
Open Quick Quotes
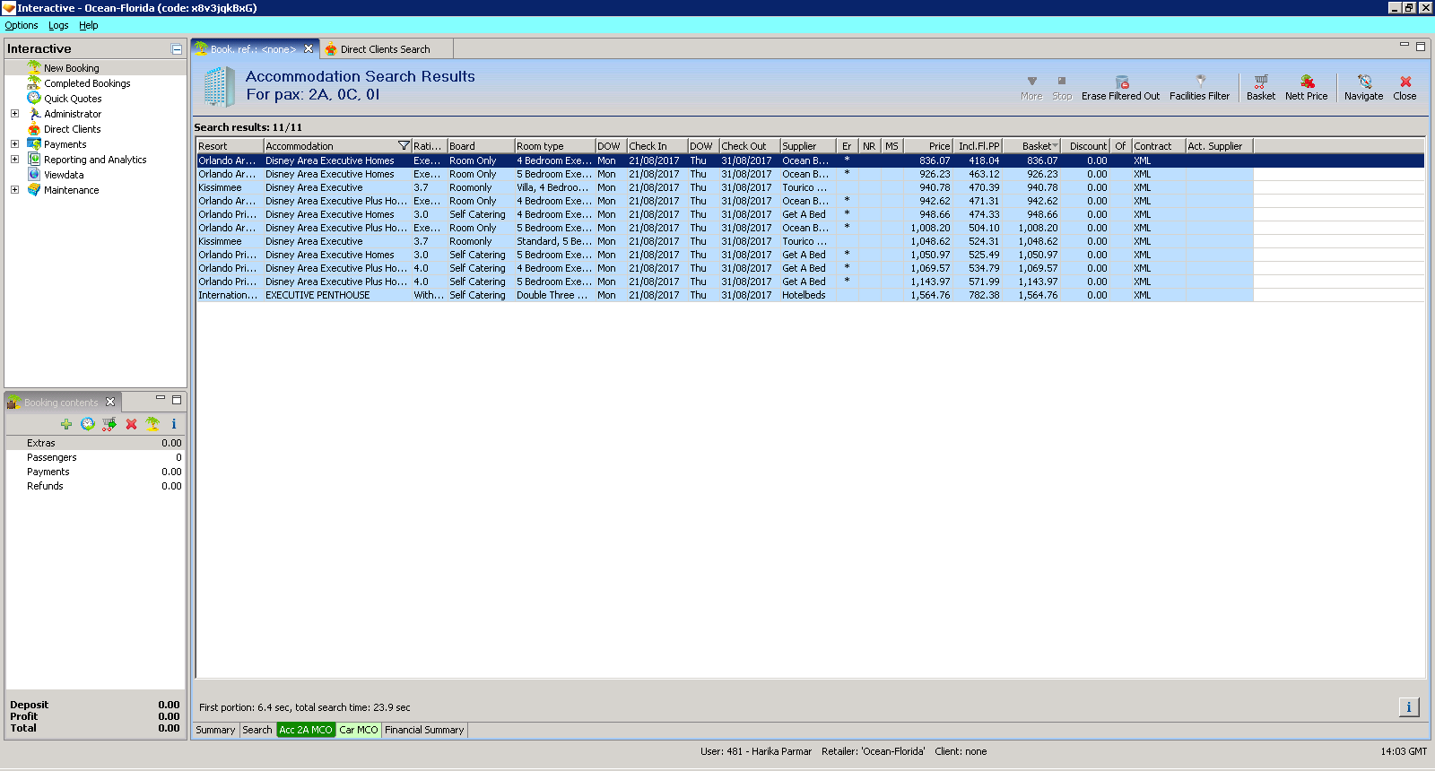coord(73,99)
